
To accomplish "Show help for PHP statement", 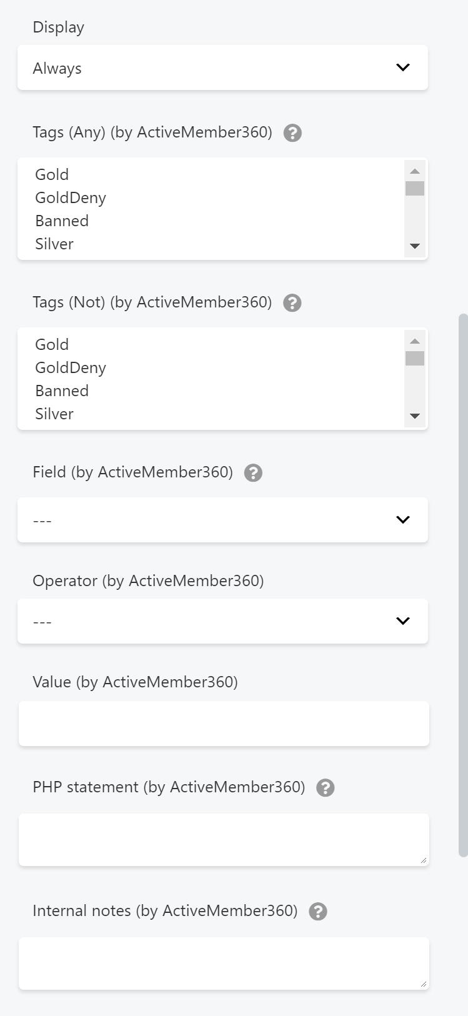I will click(326, 788).
